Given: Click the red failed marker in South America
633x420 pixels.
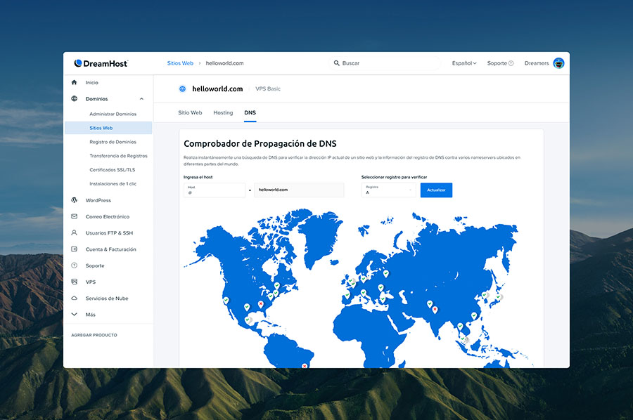Looking at the screenshot, I should click(304, 365).
